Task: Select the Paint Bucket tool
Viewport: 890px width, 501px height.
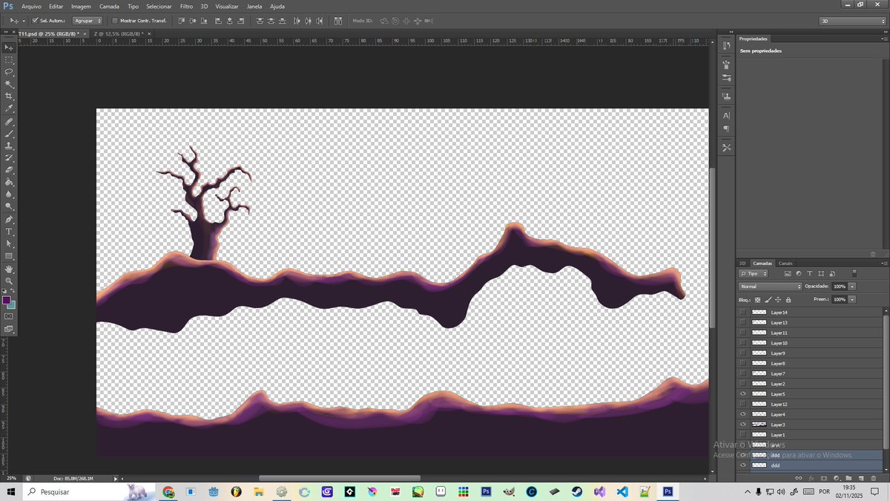Action: 10,183
